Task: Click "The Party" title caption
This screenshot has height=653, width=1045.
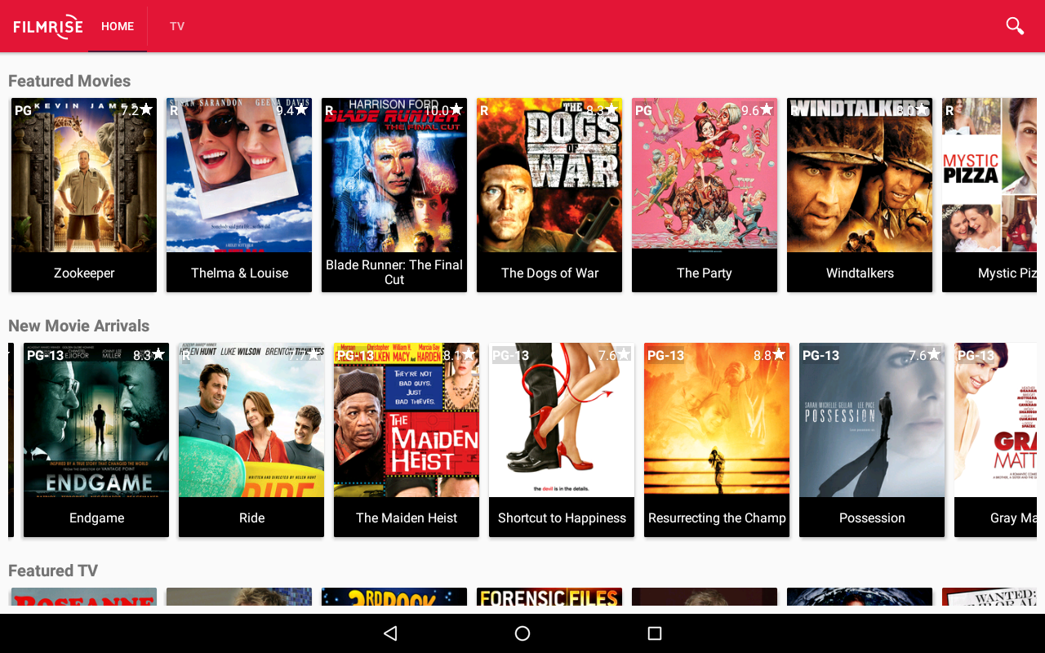Action: (x=705, y=273)
